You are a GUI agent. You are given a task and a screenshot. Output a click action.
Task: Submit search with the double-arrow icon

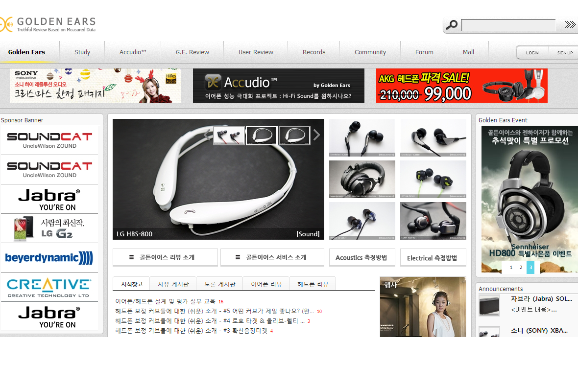(x=570, y=24)
